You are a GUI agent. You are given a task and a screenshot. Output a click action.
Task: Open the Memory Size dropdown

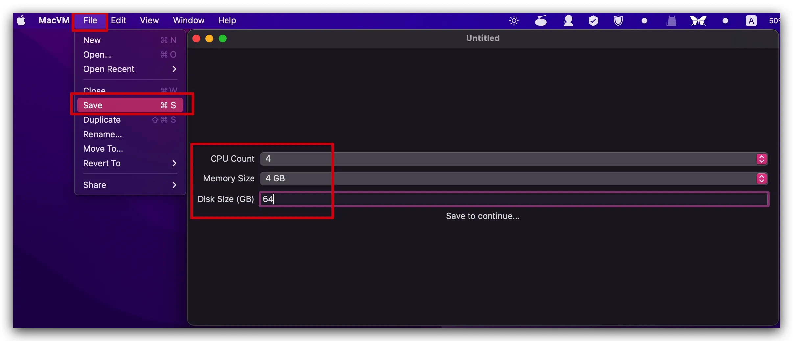pos(514,179)
